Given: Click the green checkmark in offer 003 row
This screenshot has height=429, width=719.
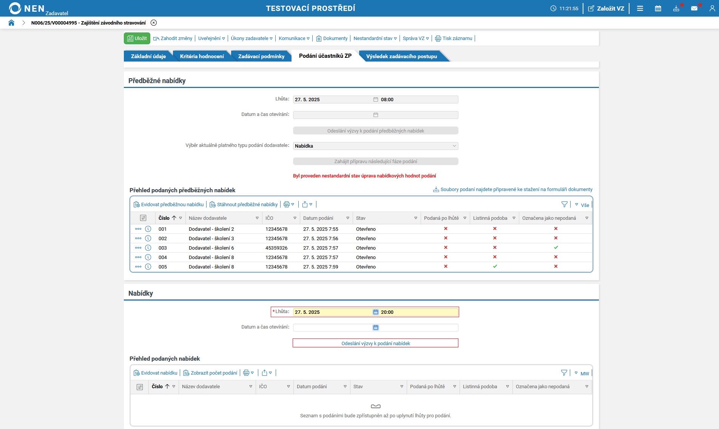Looking at the screenshot, I should pyautogui.click(x=556, y=248).
